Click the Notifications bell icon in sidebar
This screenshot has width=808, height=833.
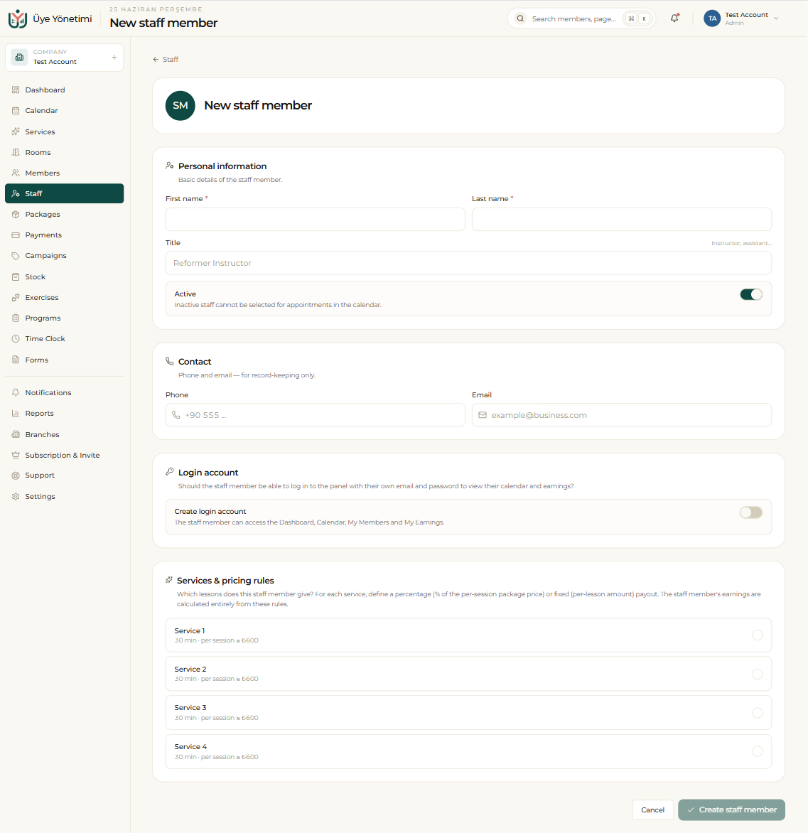pos(16,392)
